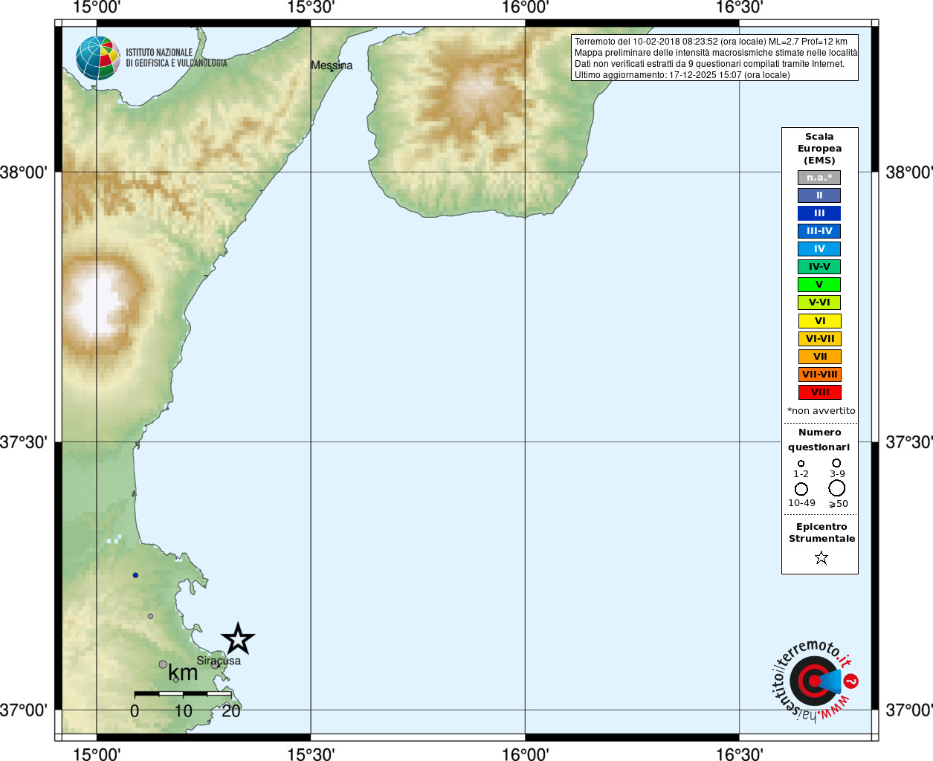Click the 'Epicentro Strumentale' legend heading
This screenshot has width=933, height=761.
(821, 532)
